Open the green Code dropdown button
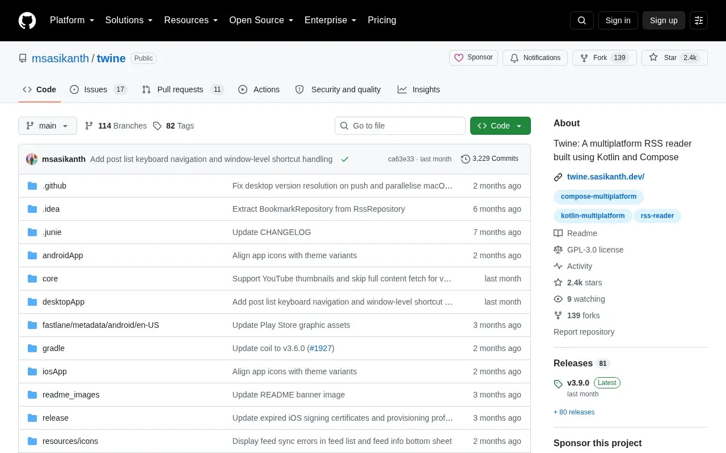726x453 pixels. point(500,126)
